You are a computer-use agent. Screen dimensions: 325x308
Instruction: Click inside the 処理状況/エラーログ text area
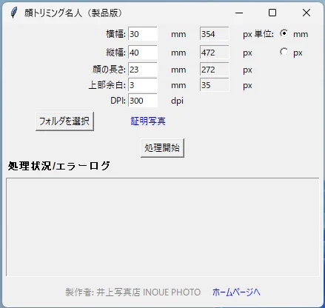[163, 227]
